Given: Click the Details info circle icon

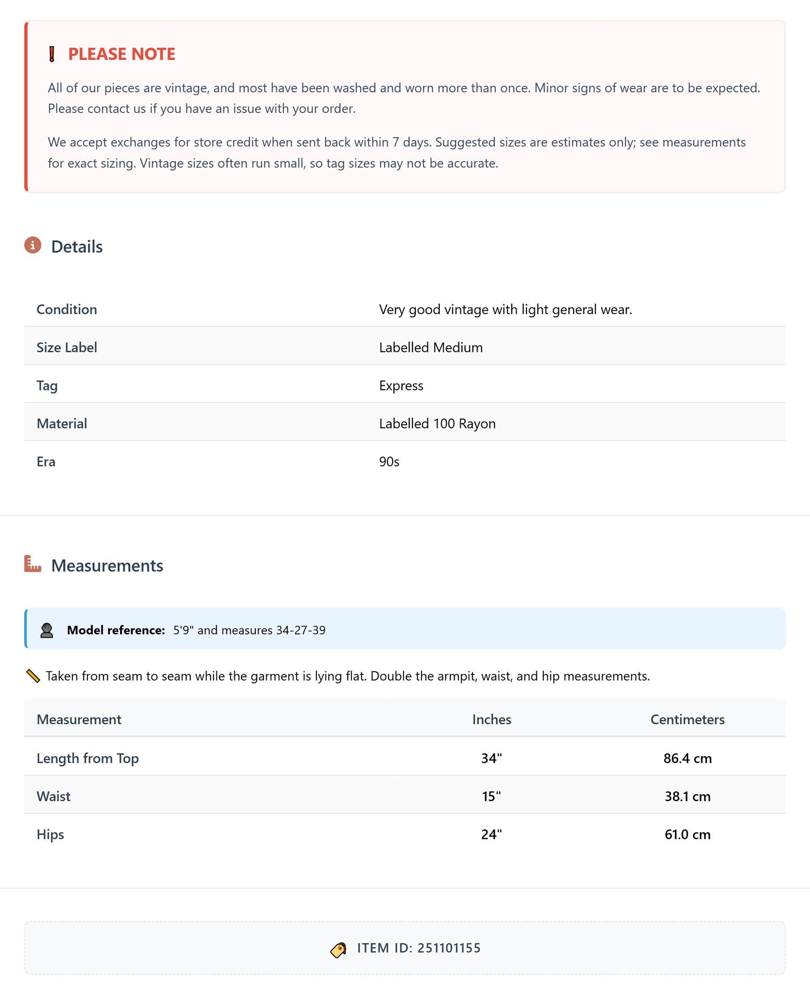Looking at the screenshot, I should [32, 245].
